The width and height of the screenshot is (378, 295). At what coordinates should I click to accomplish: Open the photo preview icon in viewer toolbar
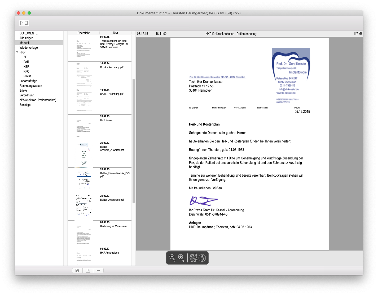click(x=194, y=258)
